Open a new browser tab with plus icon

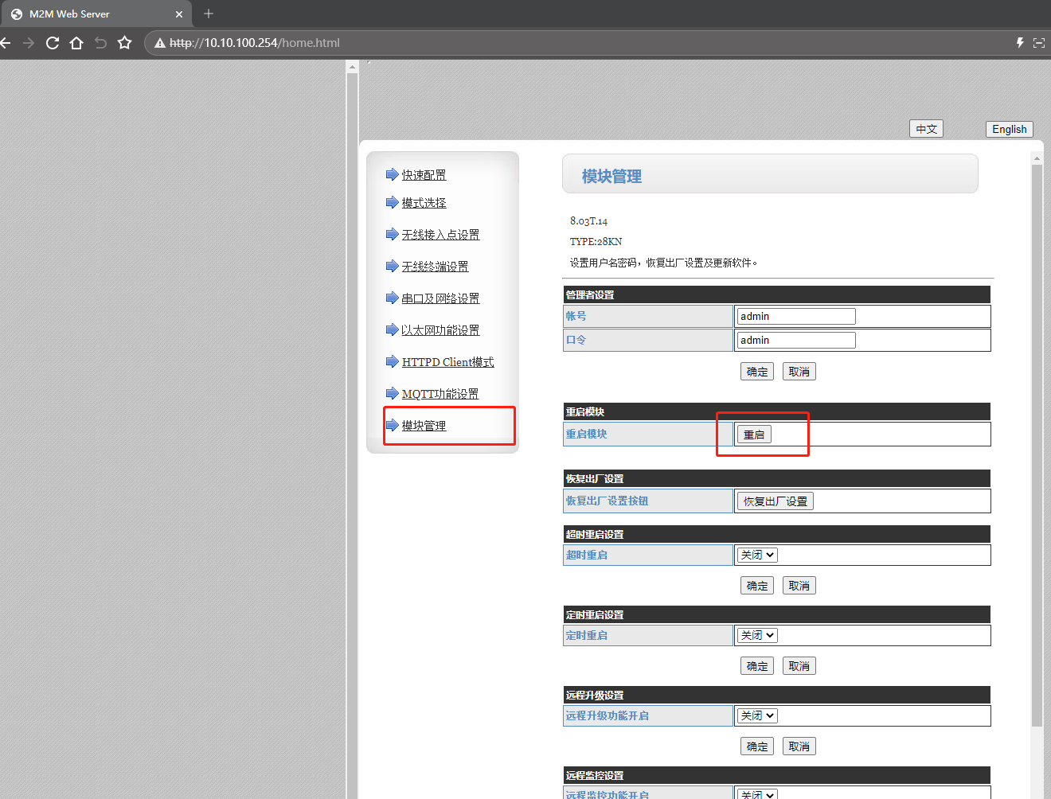[x=209, y=14]
